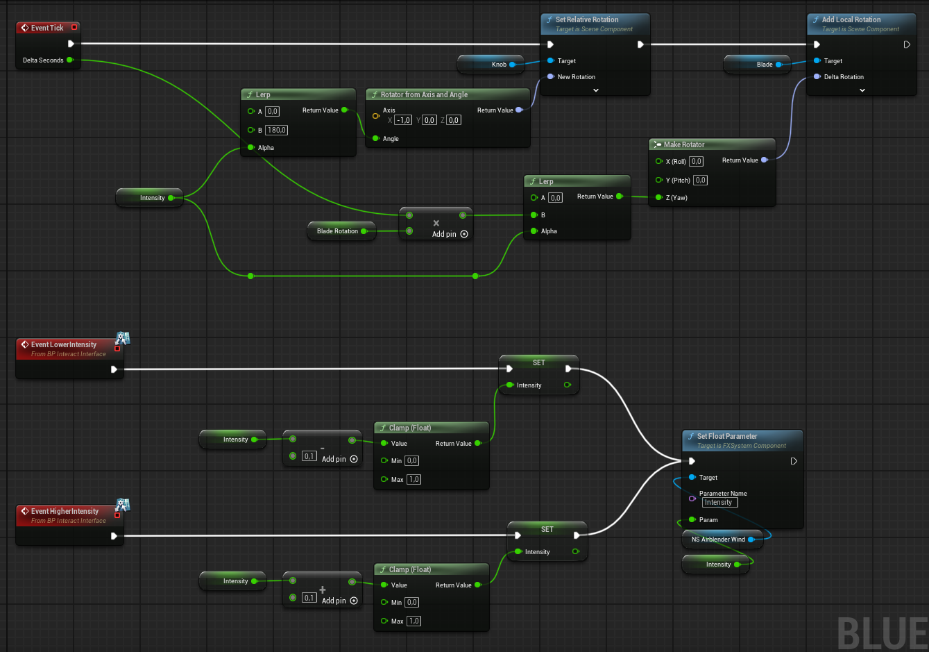Click the interface icon on Event HigherIntensity node
This screenshot has width=929, height=652.
(x=122, y=505)
